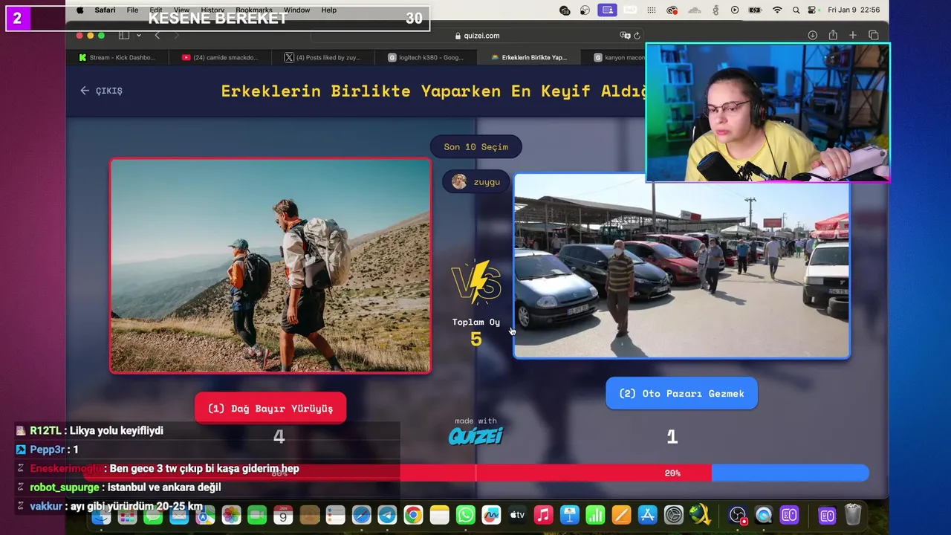Select the mountain hiking photo
Image resolution: width=951 pixels, height=535 pixels.
click(x=270, y=265)
